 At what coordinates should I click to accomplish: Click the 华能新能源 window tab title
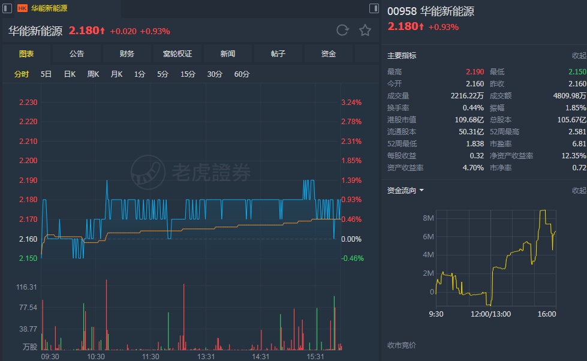click(49, 8)
